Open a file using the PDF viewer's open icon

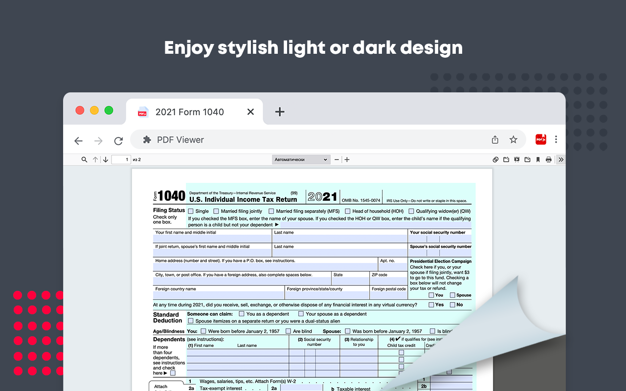point(506,159)
